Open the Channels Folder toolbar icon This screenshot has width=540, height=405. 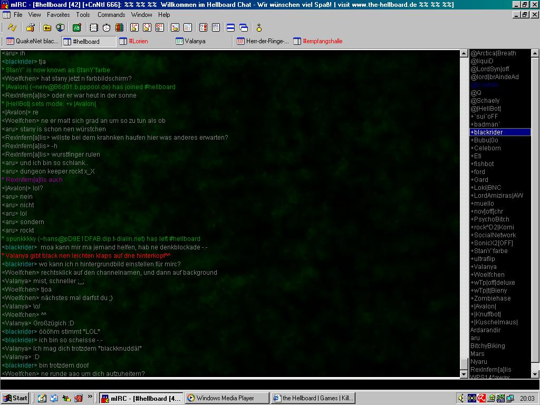click(47, 27)
